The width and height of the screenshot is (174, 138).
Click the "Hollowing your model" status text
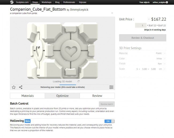63,87
